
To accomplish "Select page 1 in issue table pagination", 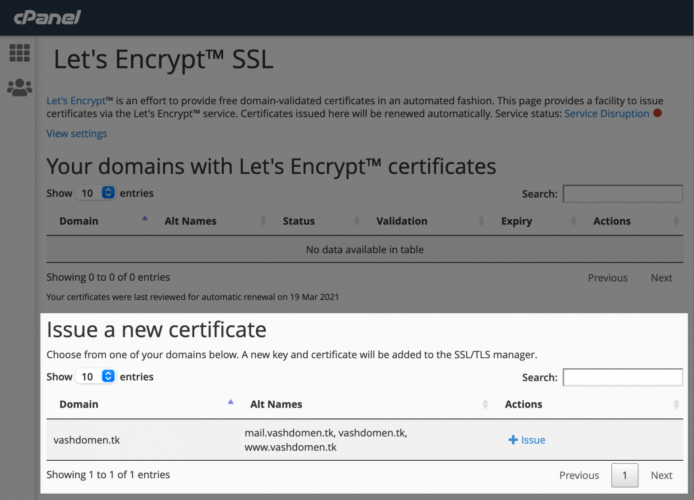I will point(624,475).
